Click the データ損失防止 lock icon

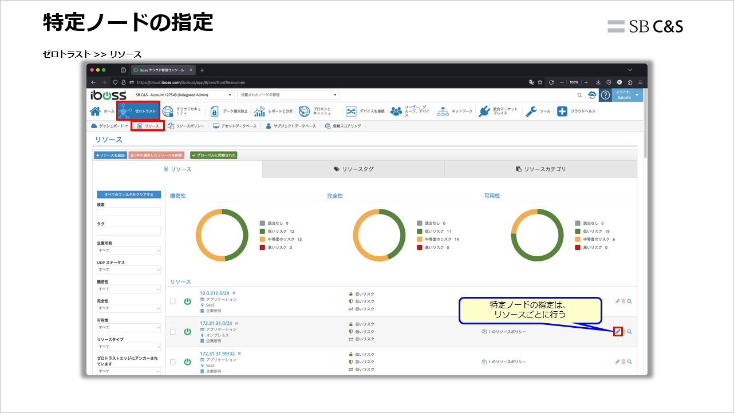coord(214,110)
